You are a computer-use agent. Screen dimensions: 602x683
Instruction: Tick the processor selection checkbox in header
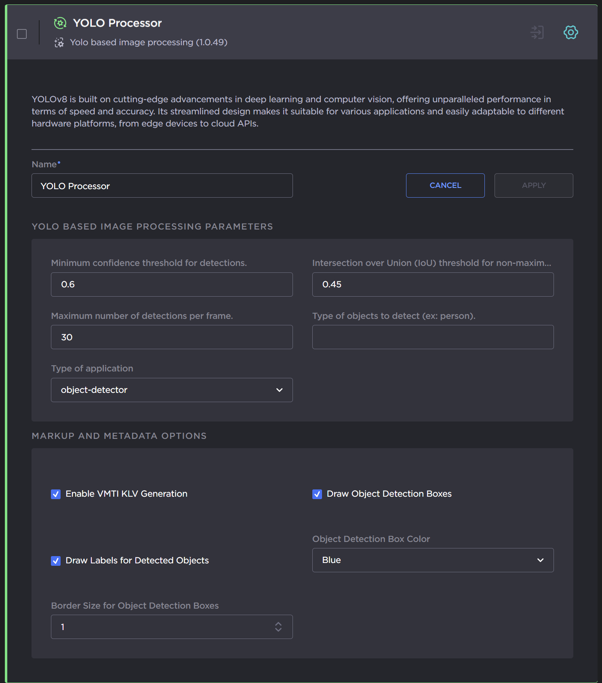(x=22, y=34)
